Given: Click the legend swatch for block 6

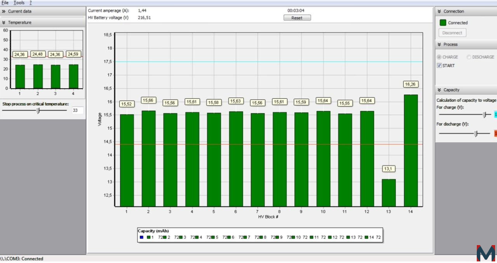Looking at the screenshot, I should pos(229,237).
